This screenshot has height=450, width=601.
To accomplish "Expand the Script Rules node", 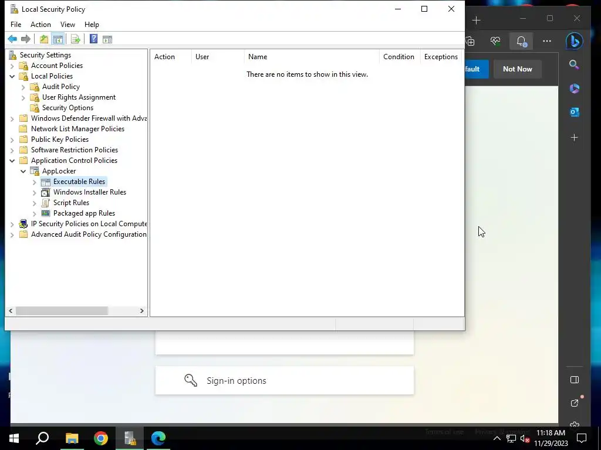I will (34, 203).
